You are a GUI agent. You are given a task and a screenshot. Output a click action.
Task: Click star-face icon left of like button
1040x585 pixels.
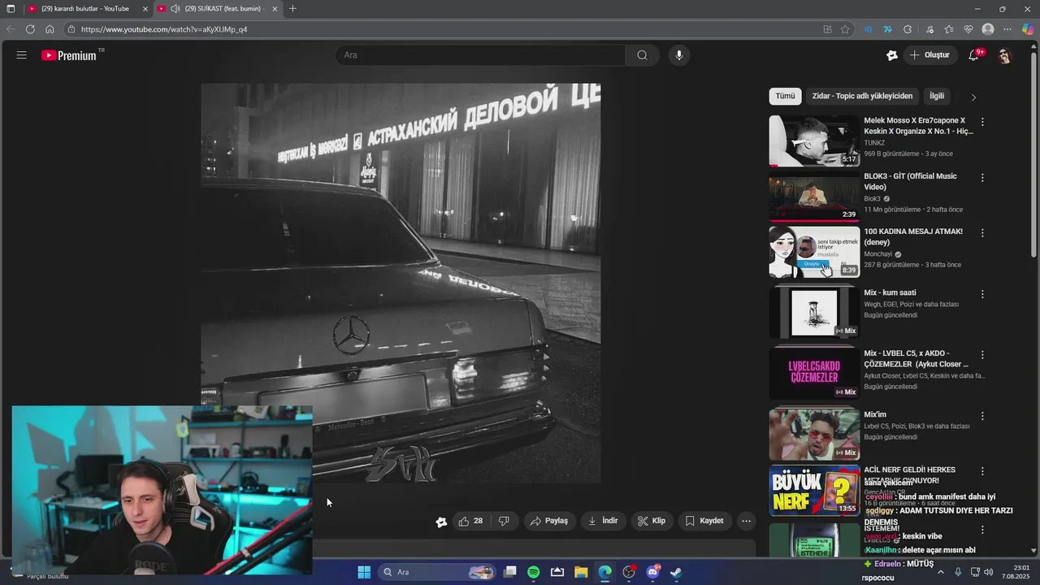click(441, 522)
